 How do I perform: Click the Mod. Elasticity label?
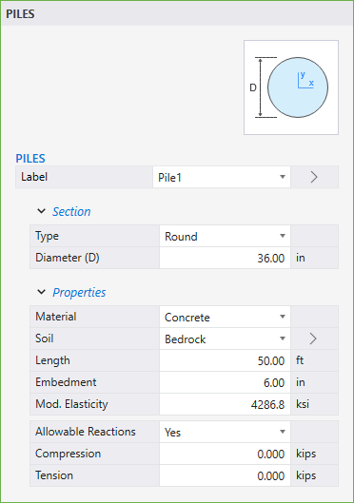71,404
